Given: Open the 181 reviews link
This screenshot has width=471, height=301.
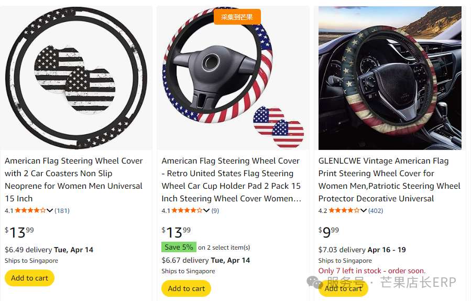Looking at the screenshot, I should coord(62,211).
